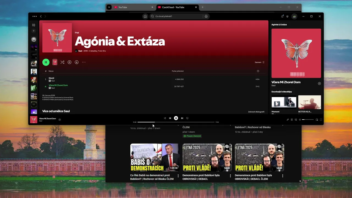Open artist Saul link under album title

(x=80, y=51)
